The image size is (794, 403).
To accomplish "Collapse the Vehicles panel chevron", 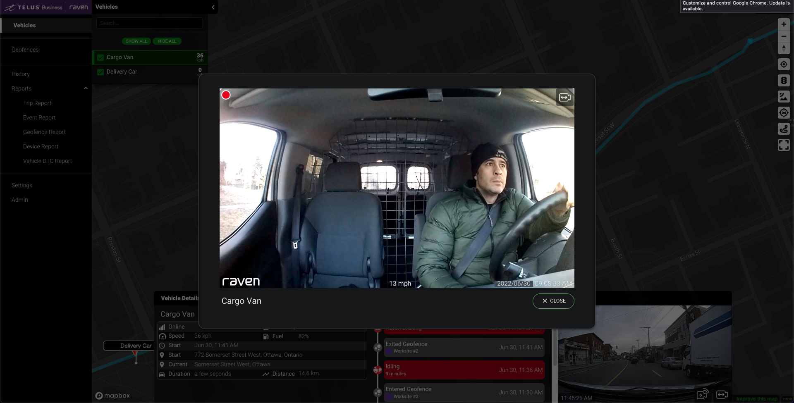I will coord(213,7).
